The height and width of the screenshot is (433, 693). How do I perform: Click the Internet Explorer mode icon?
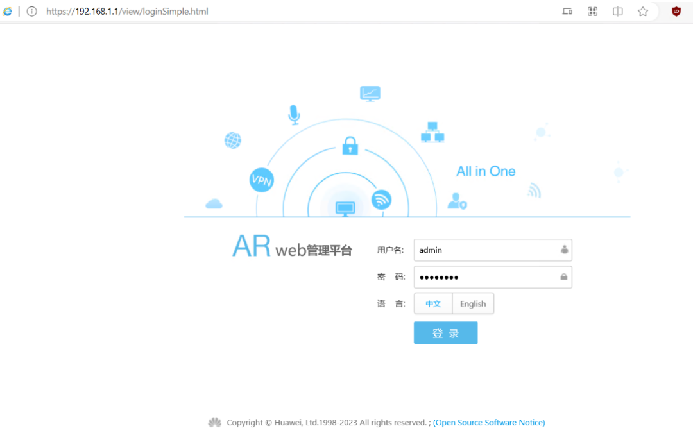pyautogui.click(x=7, y=12)
